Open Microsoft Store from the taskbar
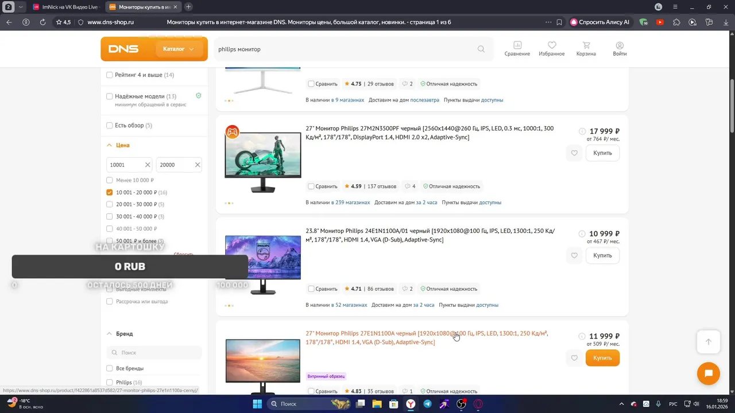Image resolution: width=735 pixels, height=413 pixels. tap(394, 404)
